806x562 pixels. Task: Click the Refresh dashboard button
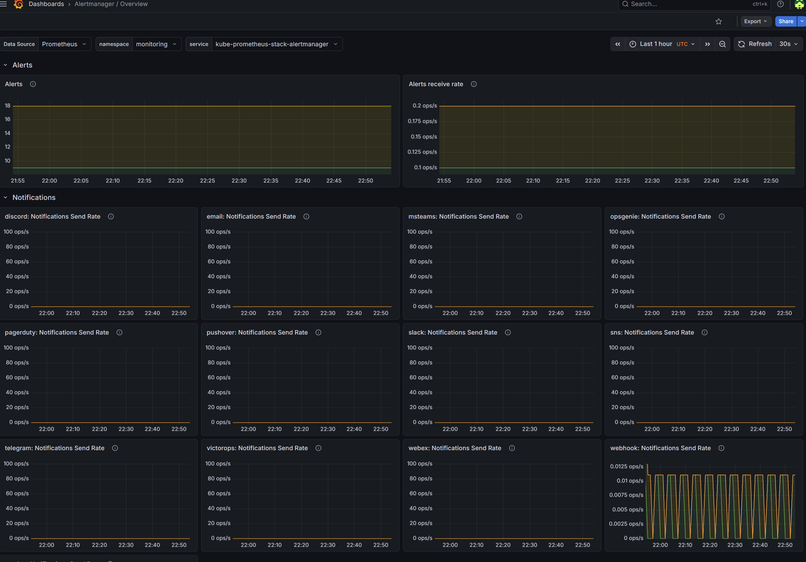755,44
